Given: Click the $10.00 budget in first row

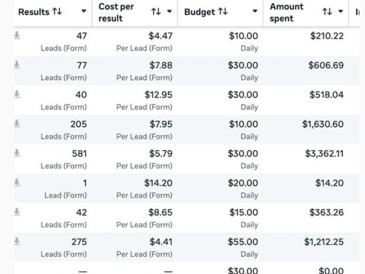Looking at the screenshot, I should [x=243, y=36].
